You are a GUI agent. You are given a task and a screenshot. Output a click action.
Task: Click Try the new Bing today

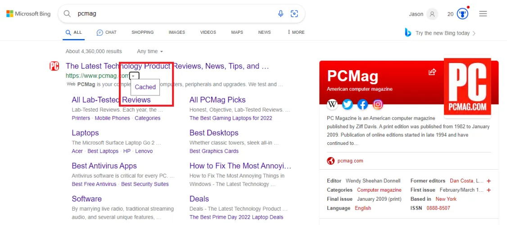442,33
